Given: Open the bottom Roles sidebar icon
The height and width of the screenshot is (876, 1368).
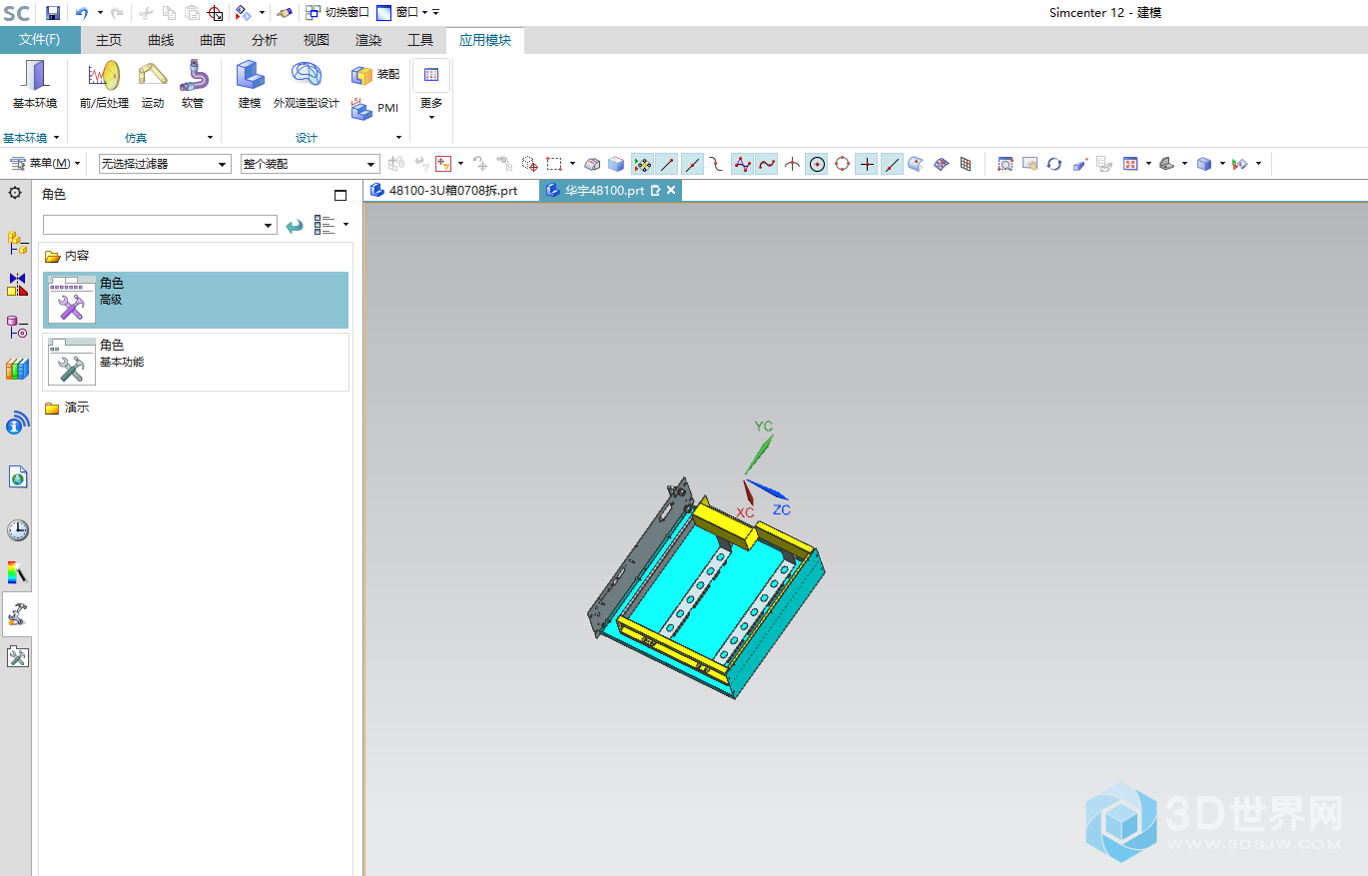Looking at the screenshot, I should tap(17, 656).
